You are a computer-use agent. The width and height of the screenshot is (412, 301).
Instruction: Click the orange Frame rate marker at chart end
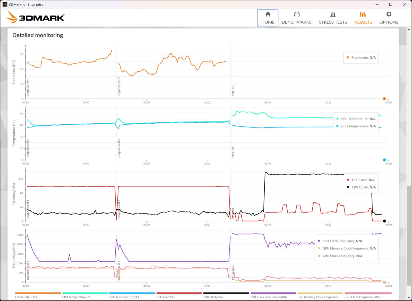384,99
